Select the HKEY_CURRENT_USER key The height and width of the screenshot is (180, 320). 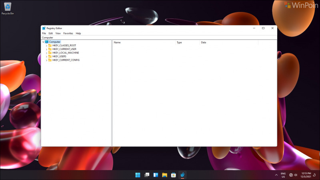(x=64, y=49)
